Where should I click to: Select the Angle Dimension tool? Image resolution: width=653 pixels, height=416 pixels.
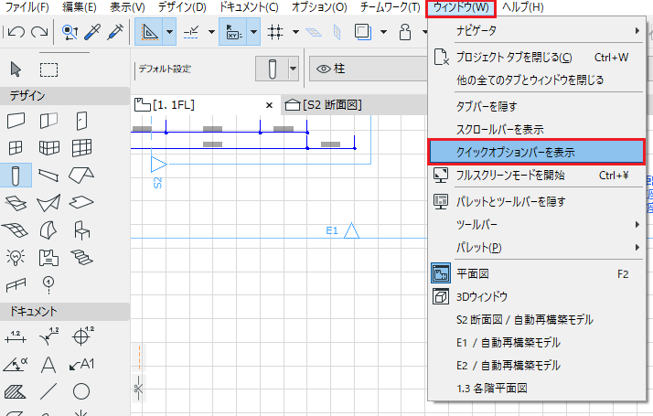[16, 365]
